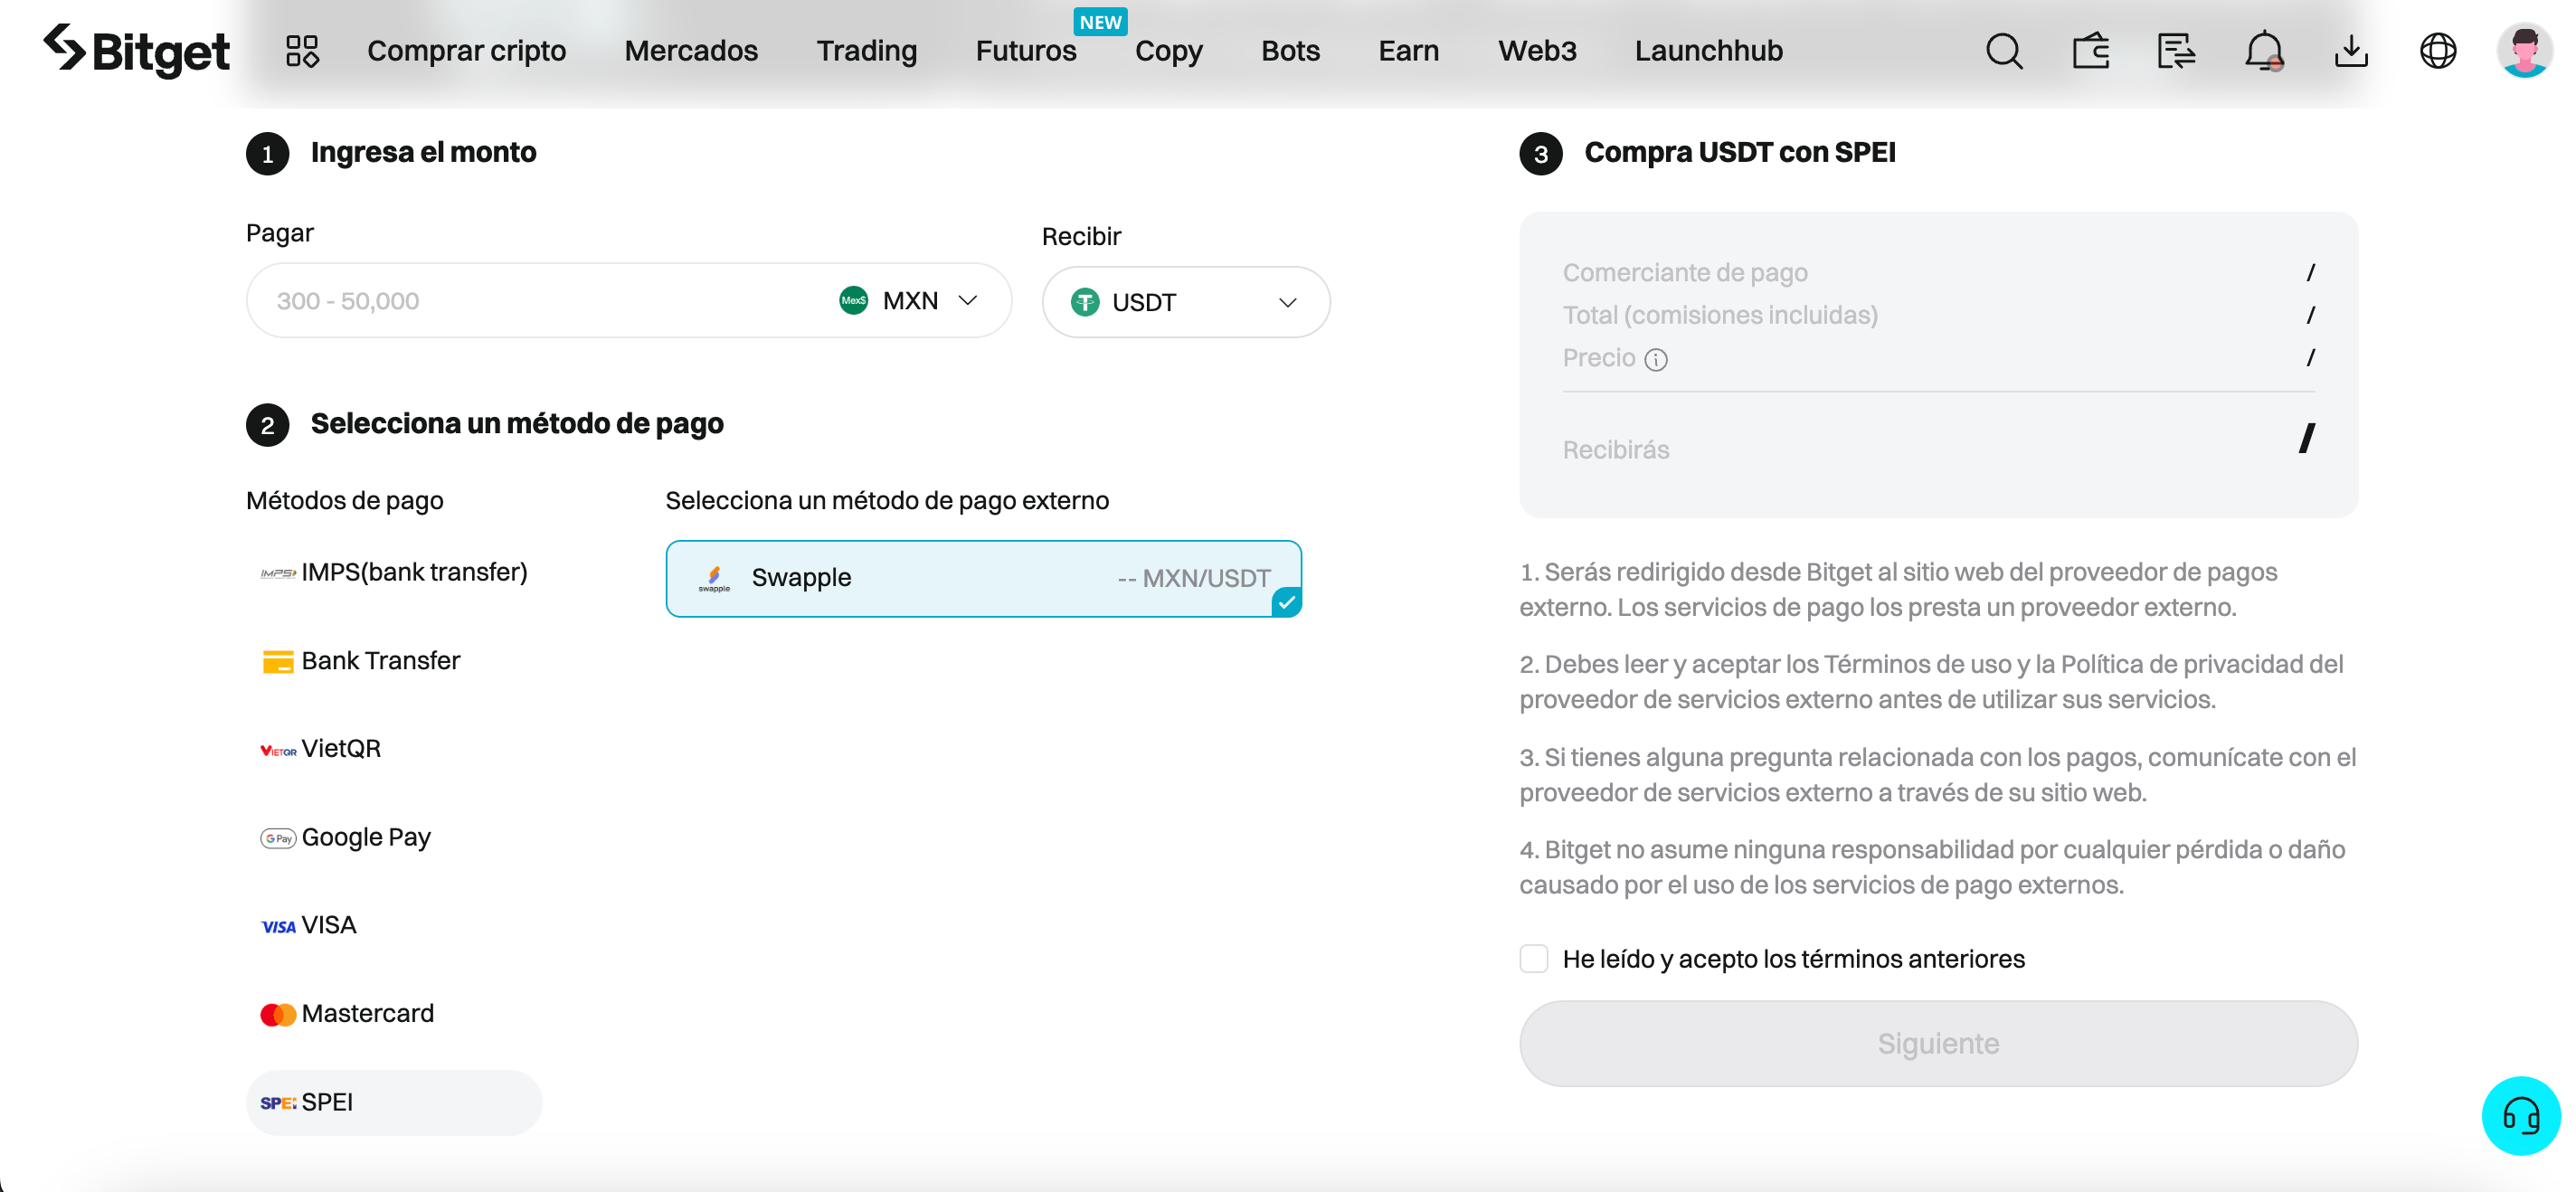Click the orders/receipt icon on navbar
This screenshot has width=2576, height=1192.
pyautogui.click(x=2175, y=49)
